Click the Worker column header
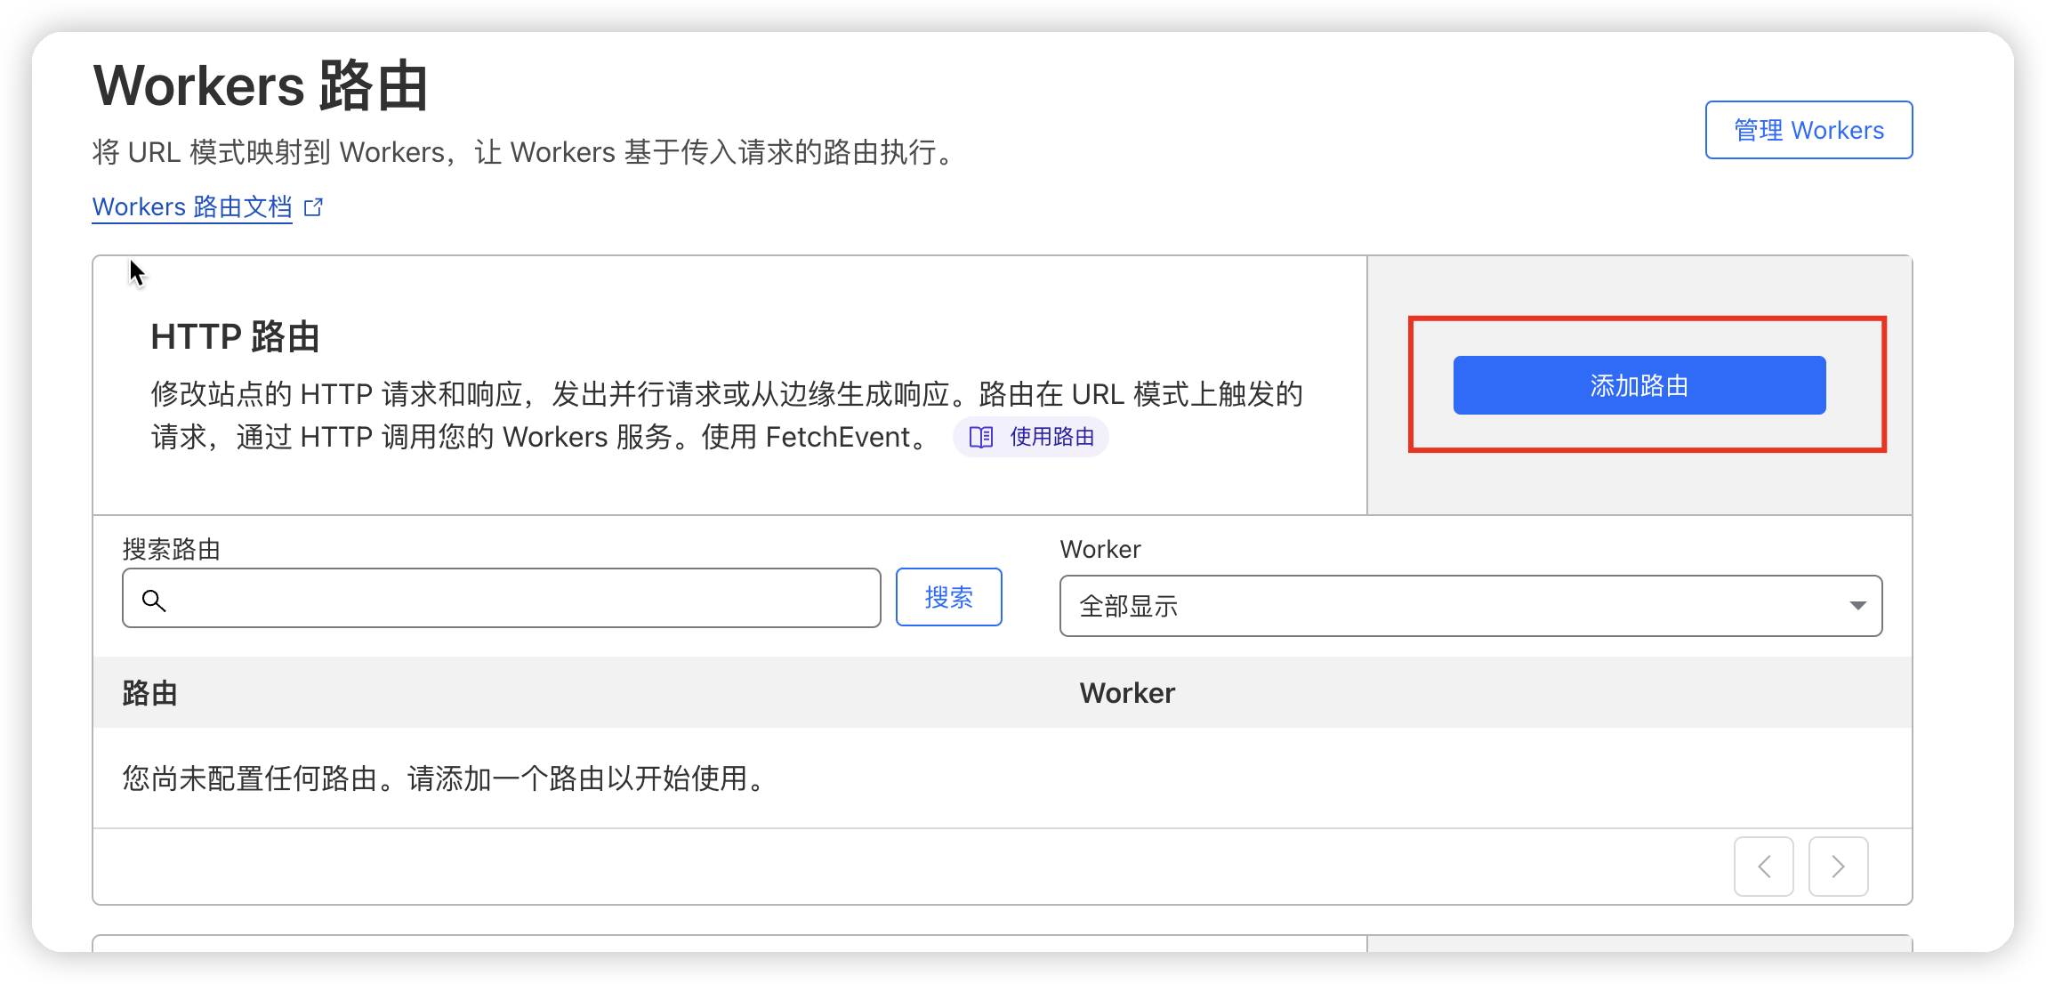 [1126, 693]
